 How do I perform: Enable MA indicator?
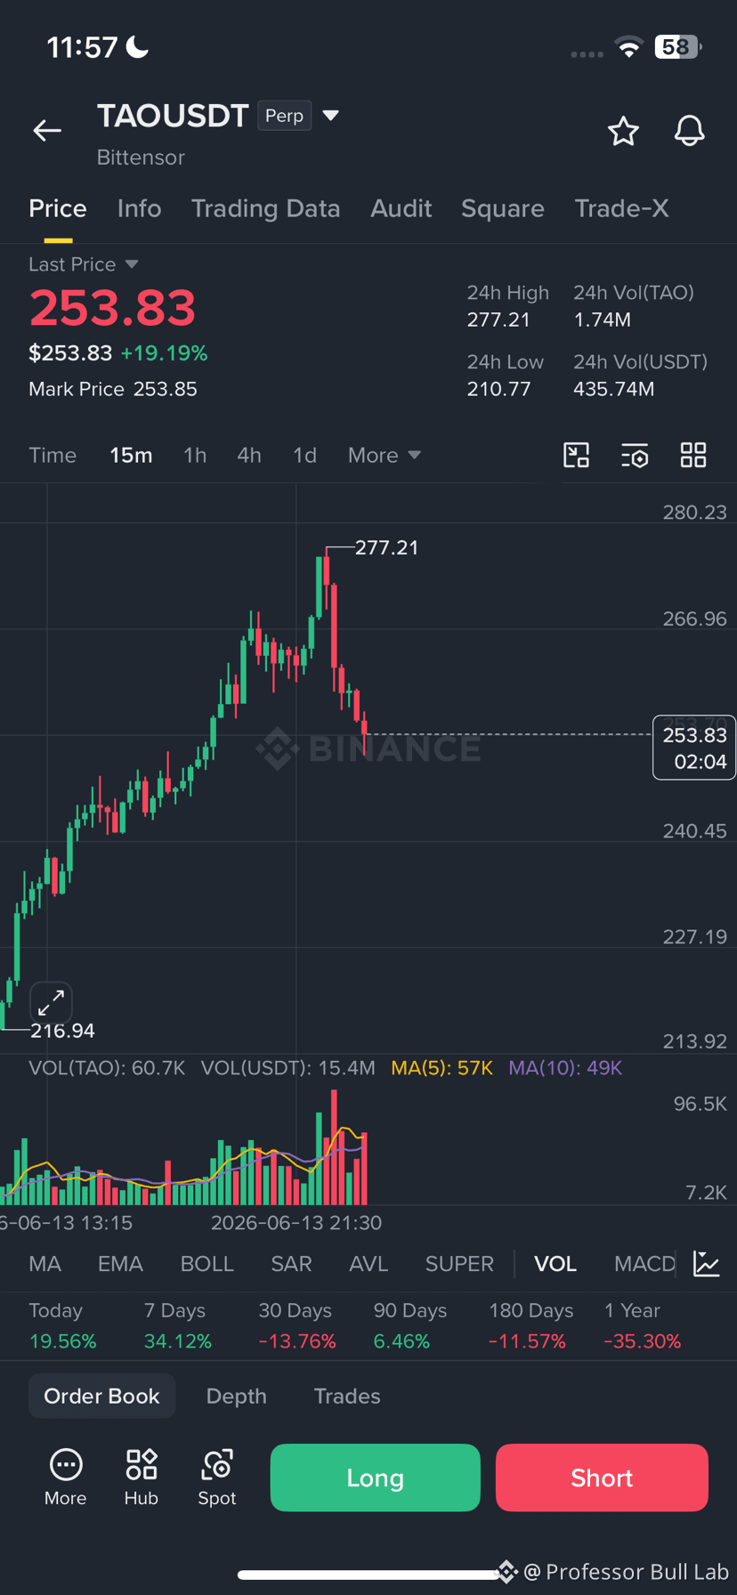[x=45, y=1264]
